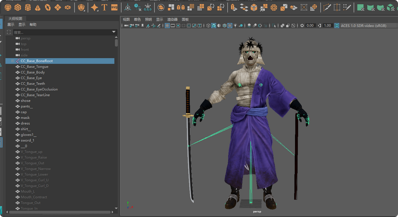Select the mask mesh in Outliner
The width and height of the screenshot is (398, 217).
click(x=25, y=118)
